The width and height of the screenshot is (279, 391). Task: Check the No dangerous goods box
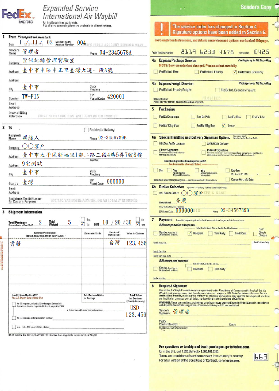click(155, 170)
